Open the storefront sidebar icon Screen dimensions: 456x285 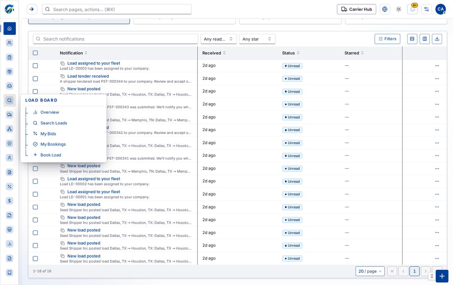[x=10, y=230]
